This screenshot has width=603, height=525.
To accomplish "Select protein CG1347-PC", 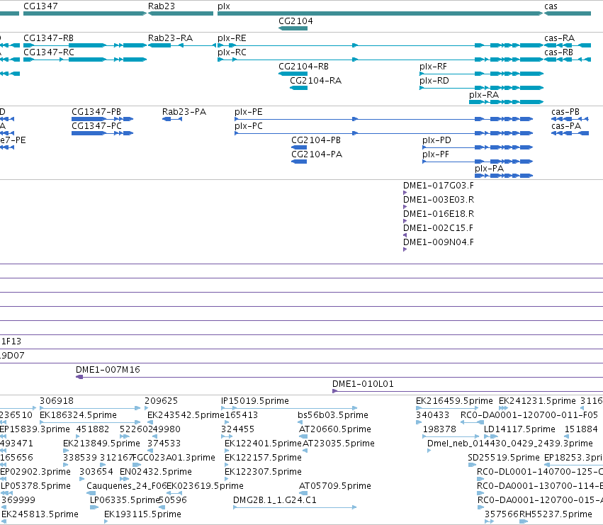I will [103, 133].
